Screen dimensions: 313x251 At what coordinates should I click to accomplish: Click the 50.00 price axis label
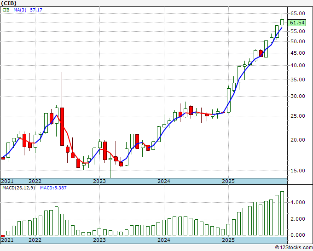[x=298, y=41]
